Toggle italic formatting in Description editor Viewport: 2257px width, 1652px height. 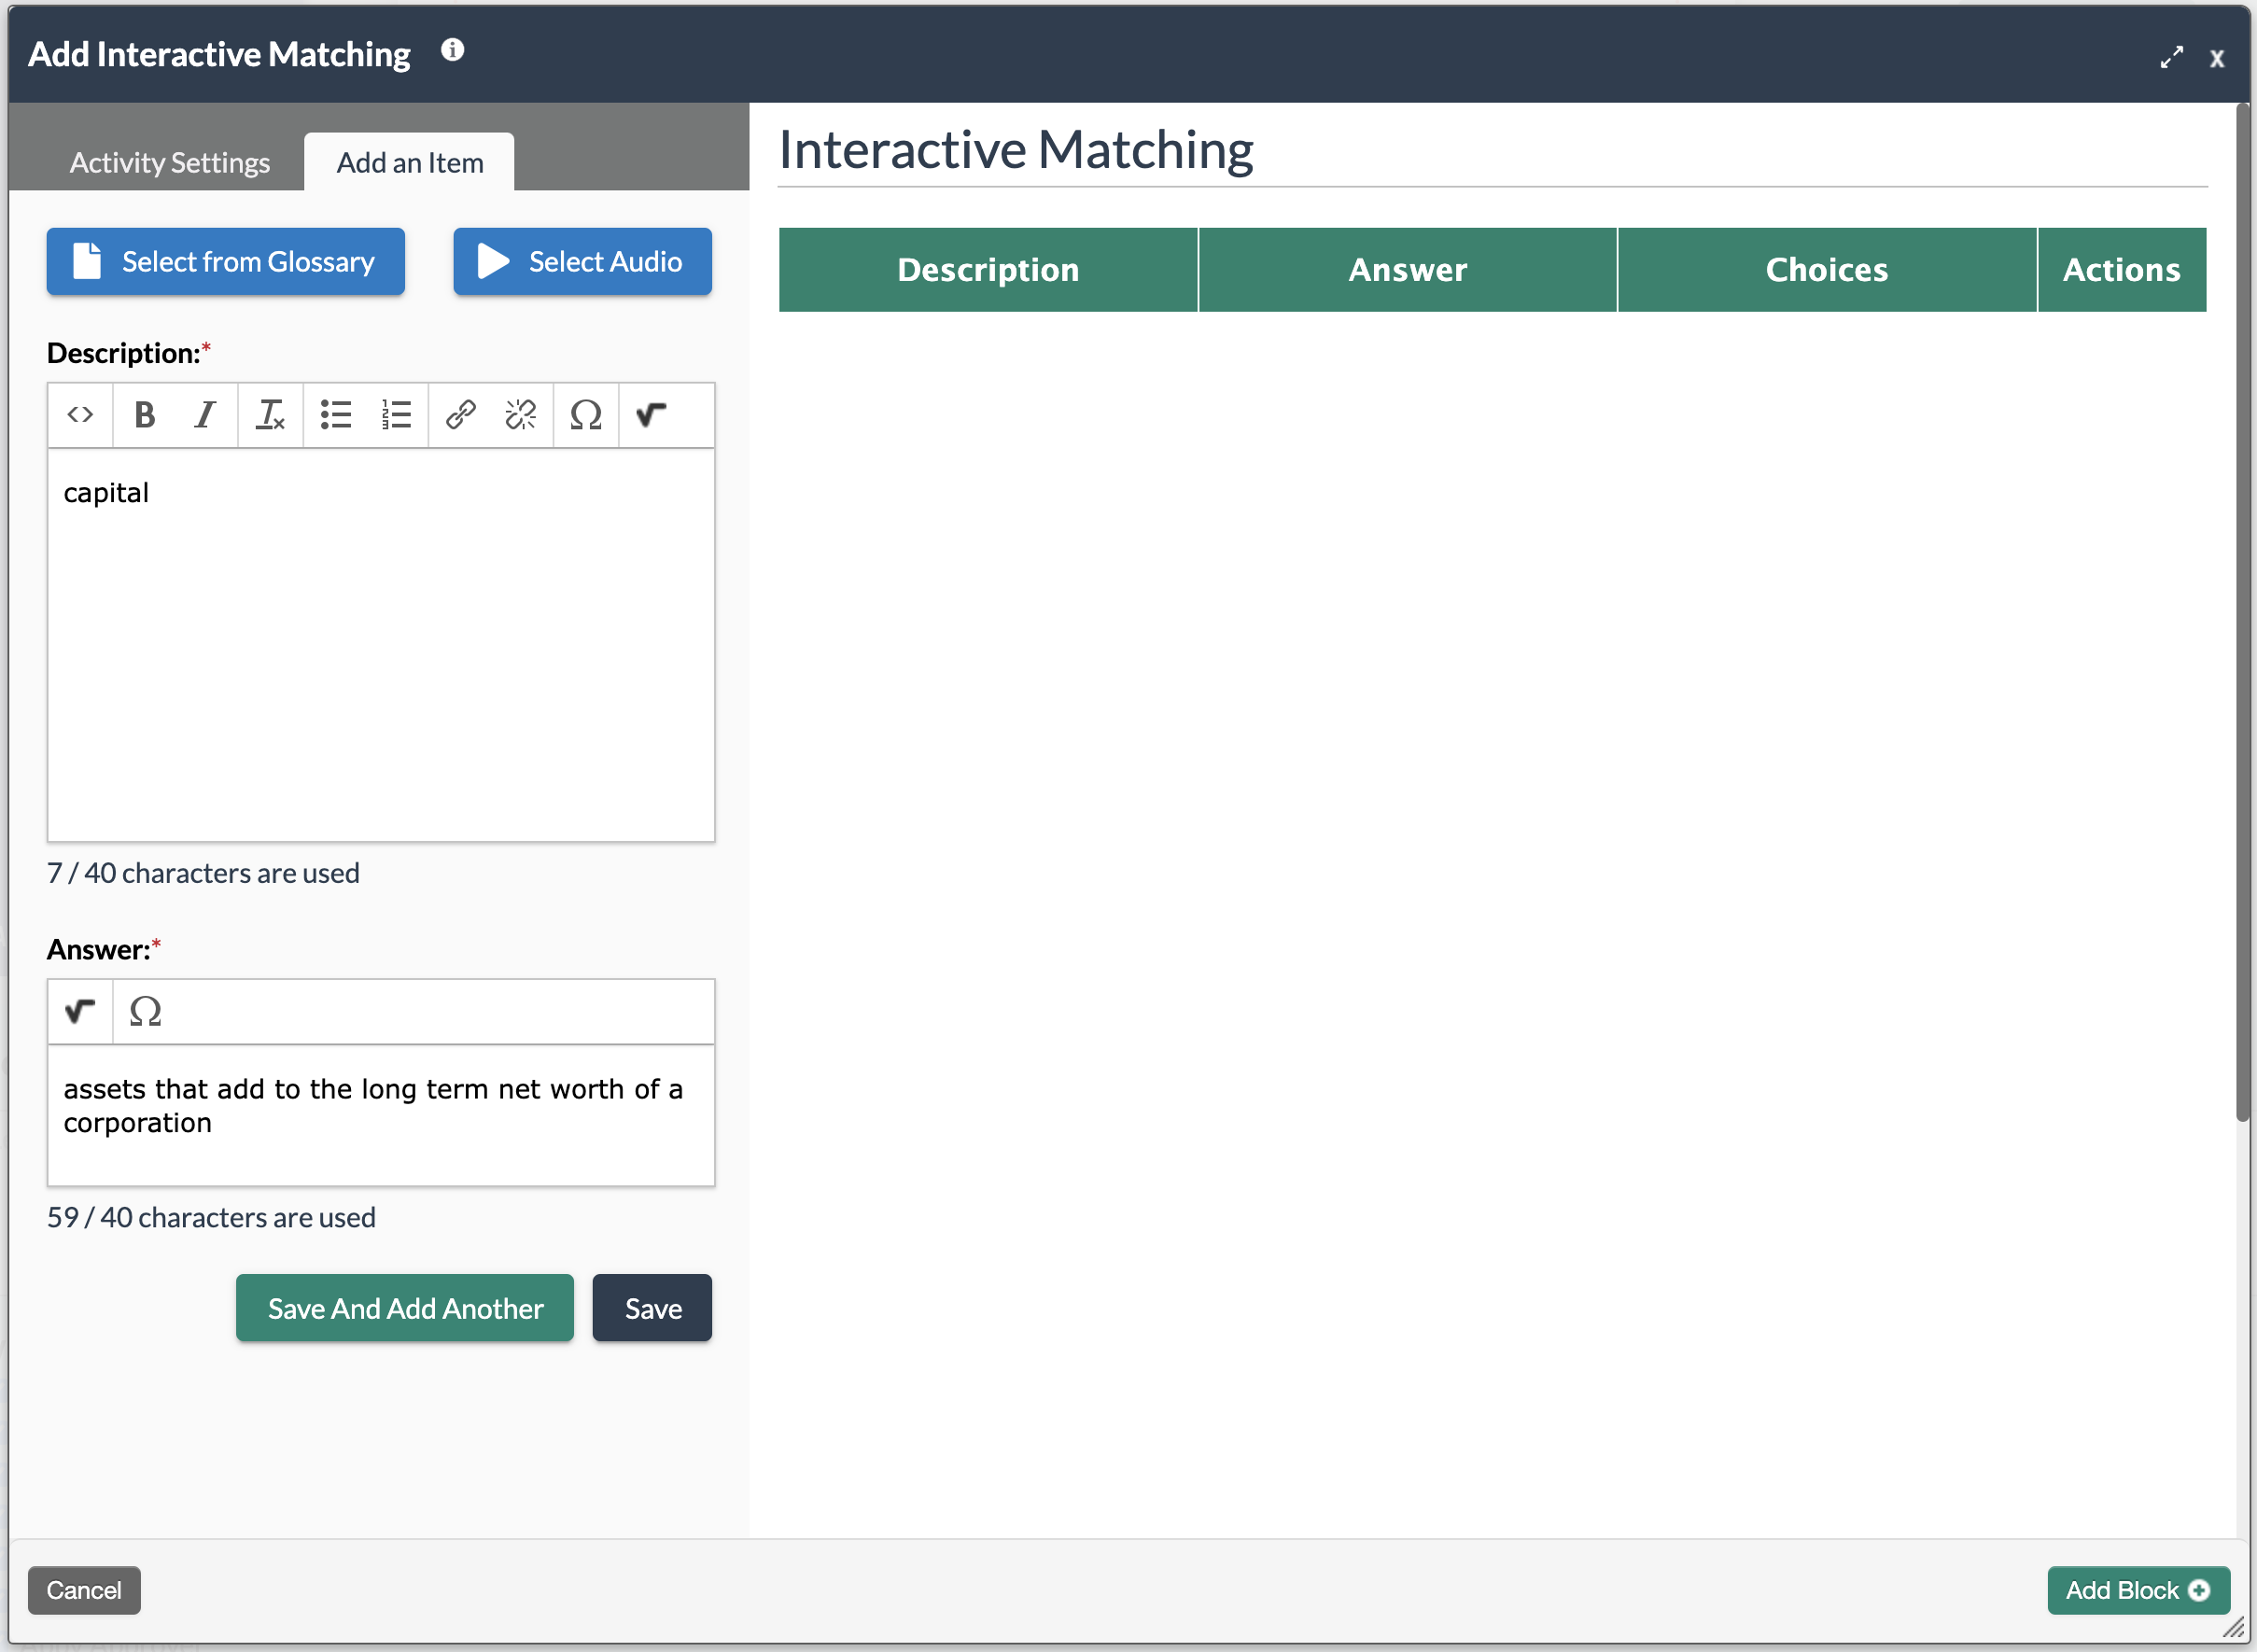205,414
